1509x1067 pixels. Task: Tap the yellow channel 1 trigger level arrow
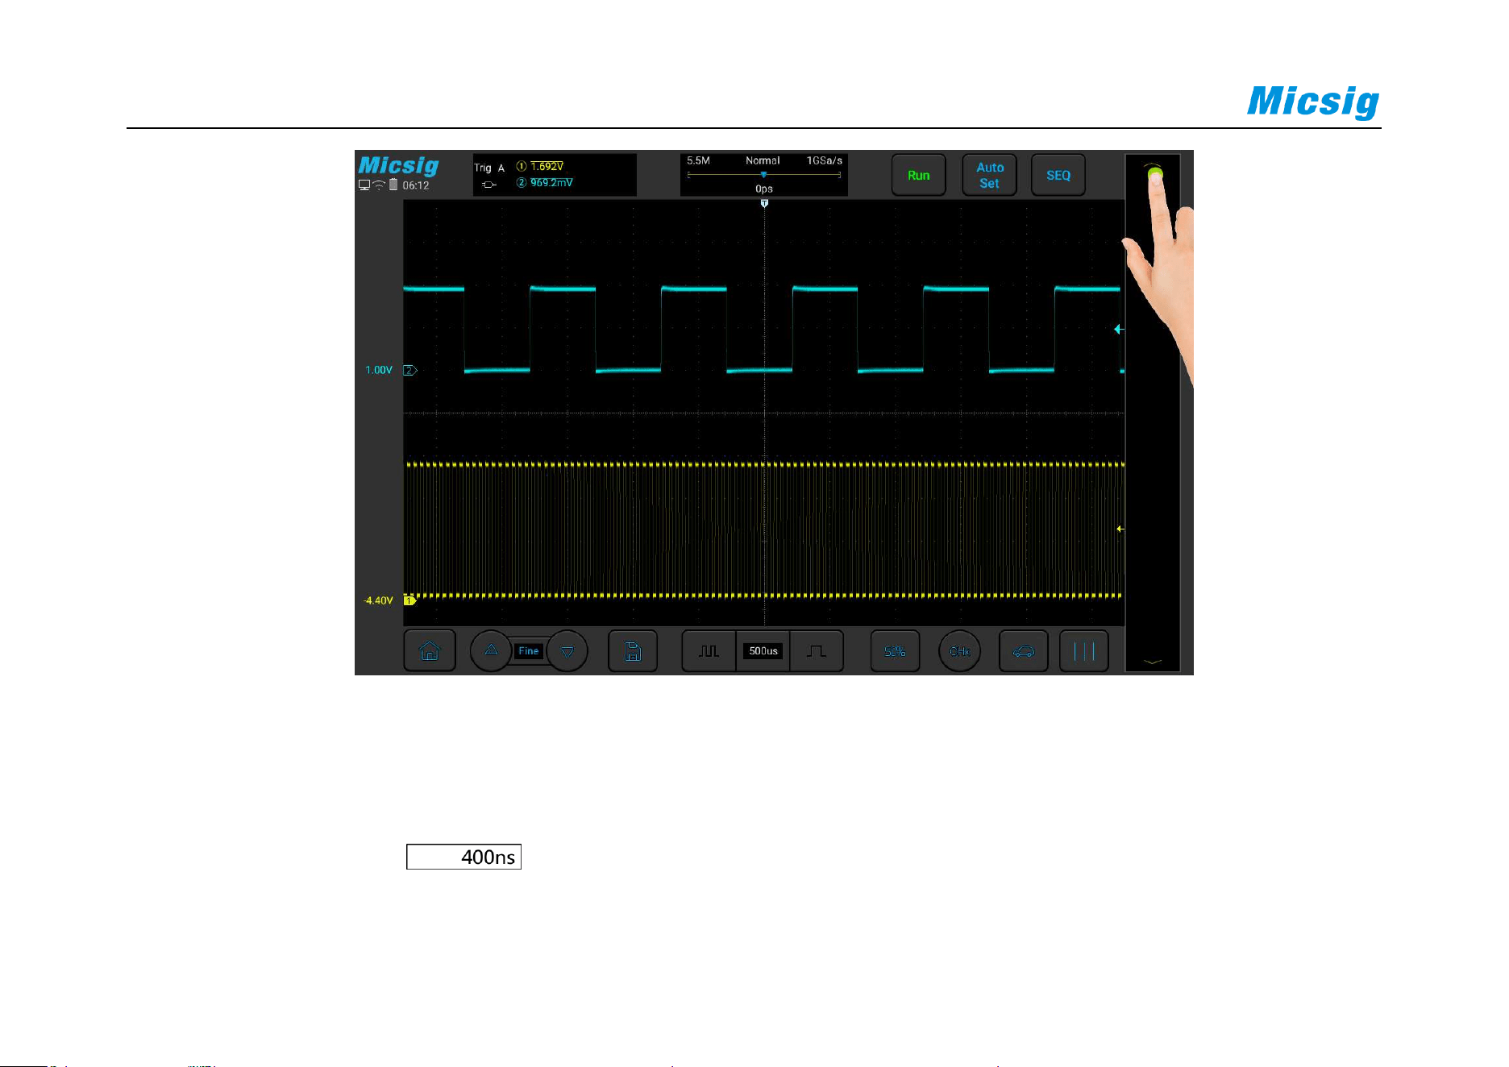(x=1120, y=529)
